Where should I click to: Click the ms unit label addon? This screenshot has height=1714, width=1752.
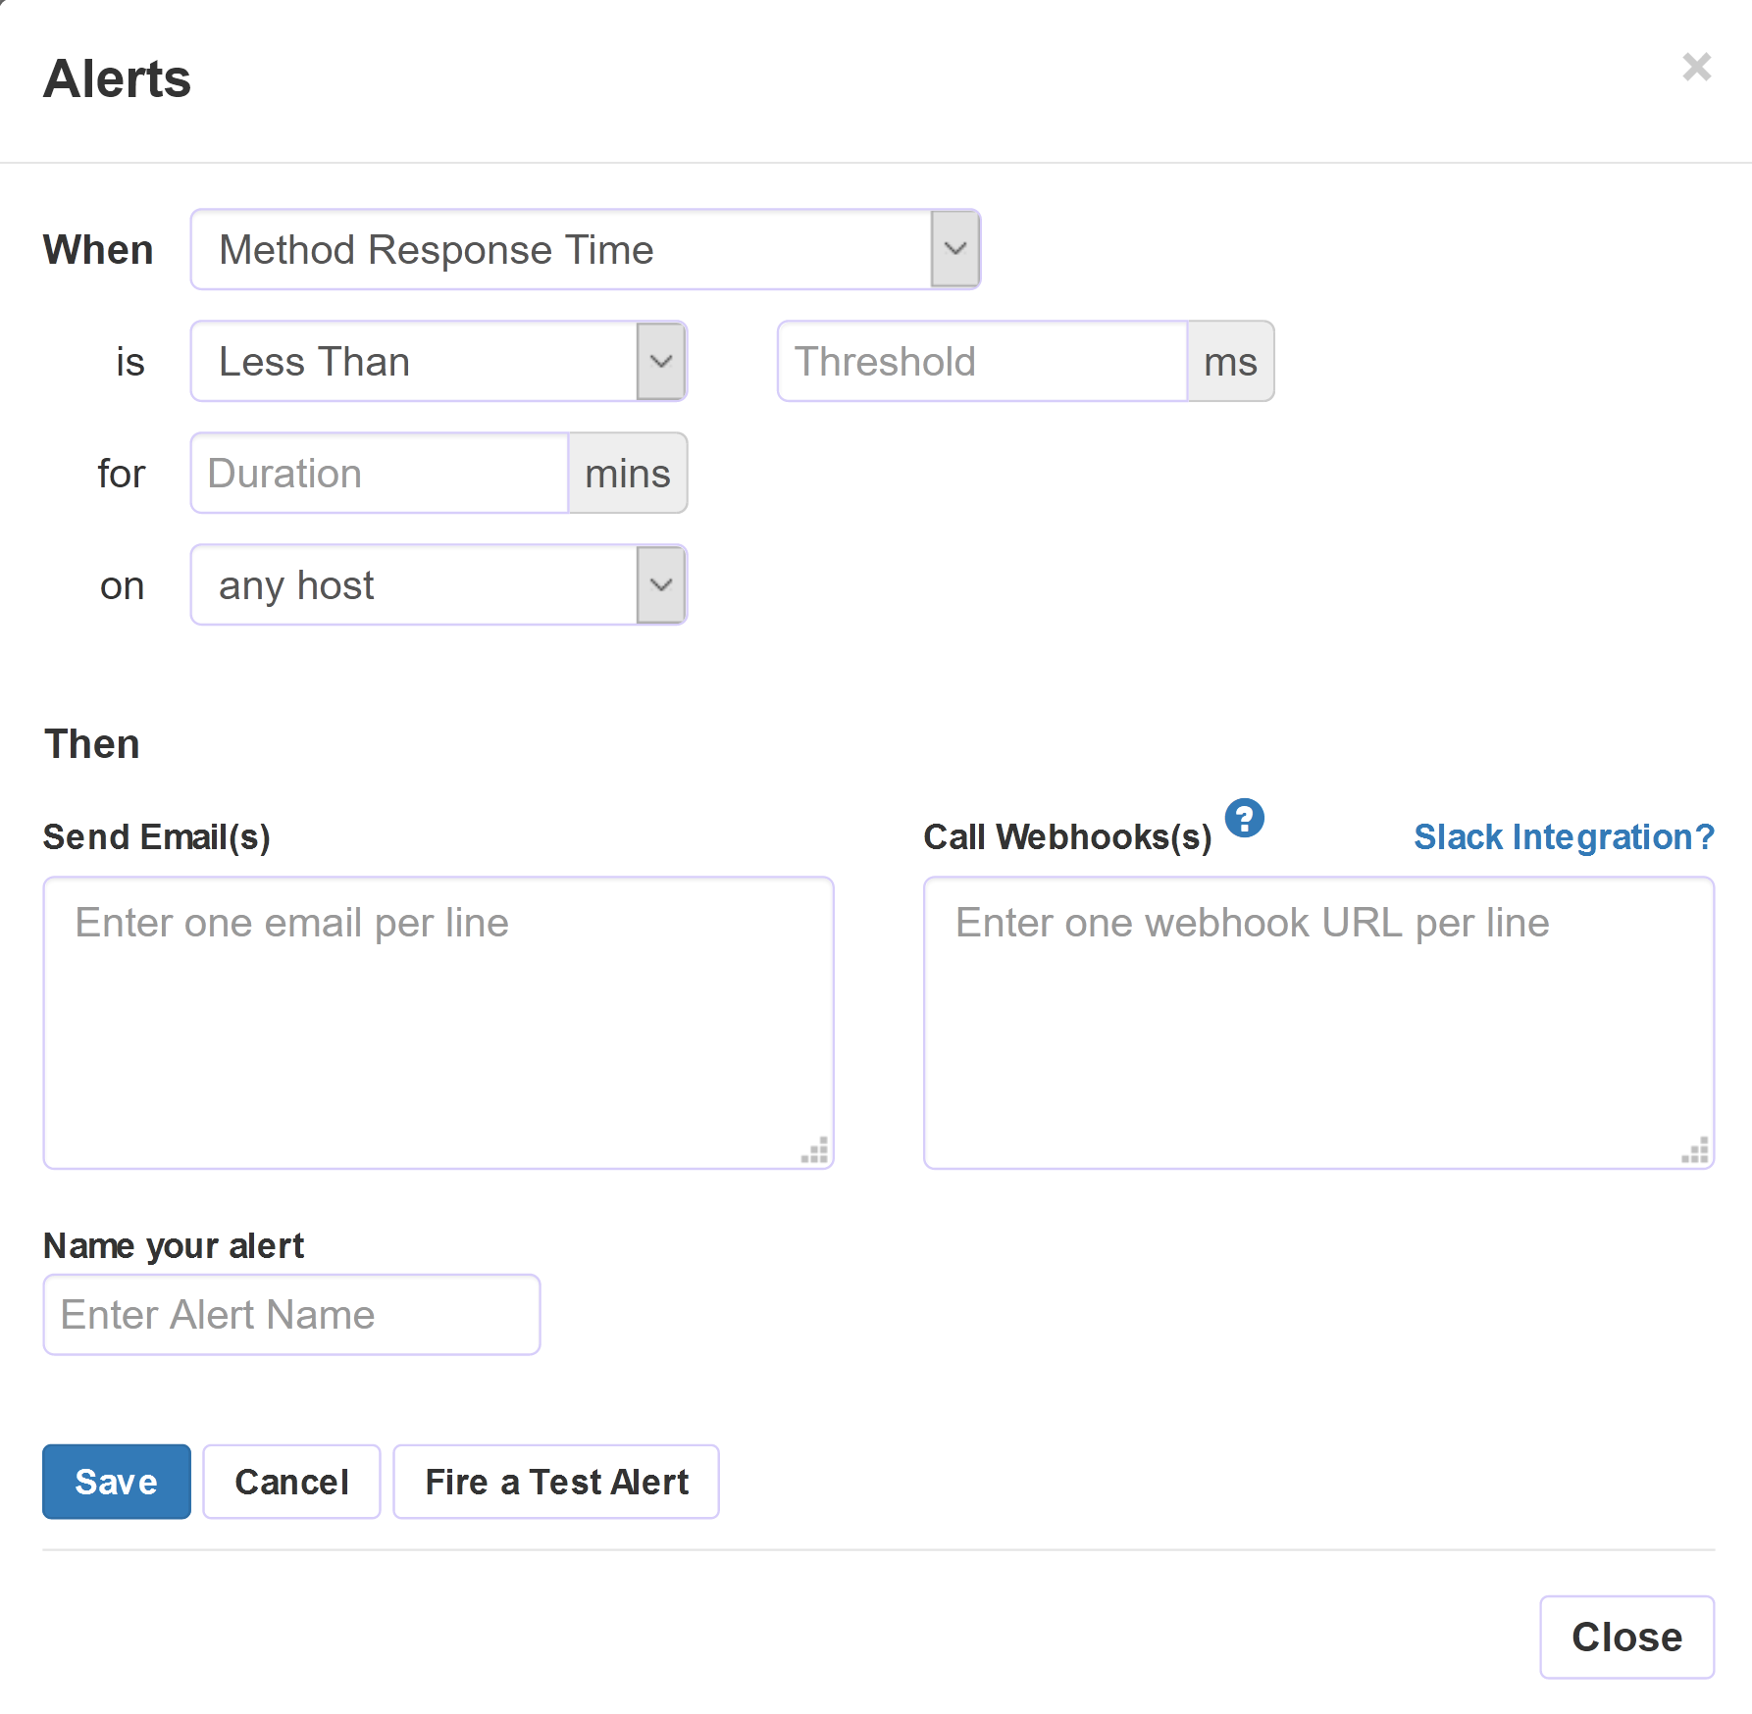(x=1230, y=362)
